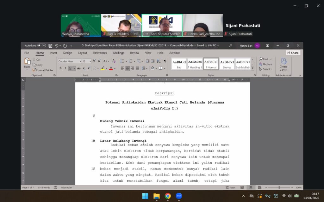Click Create a PDF in Adobe Acrobat group

tap(283, 64)
